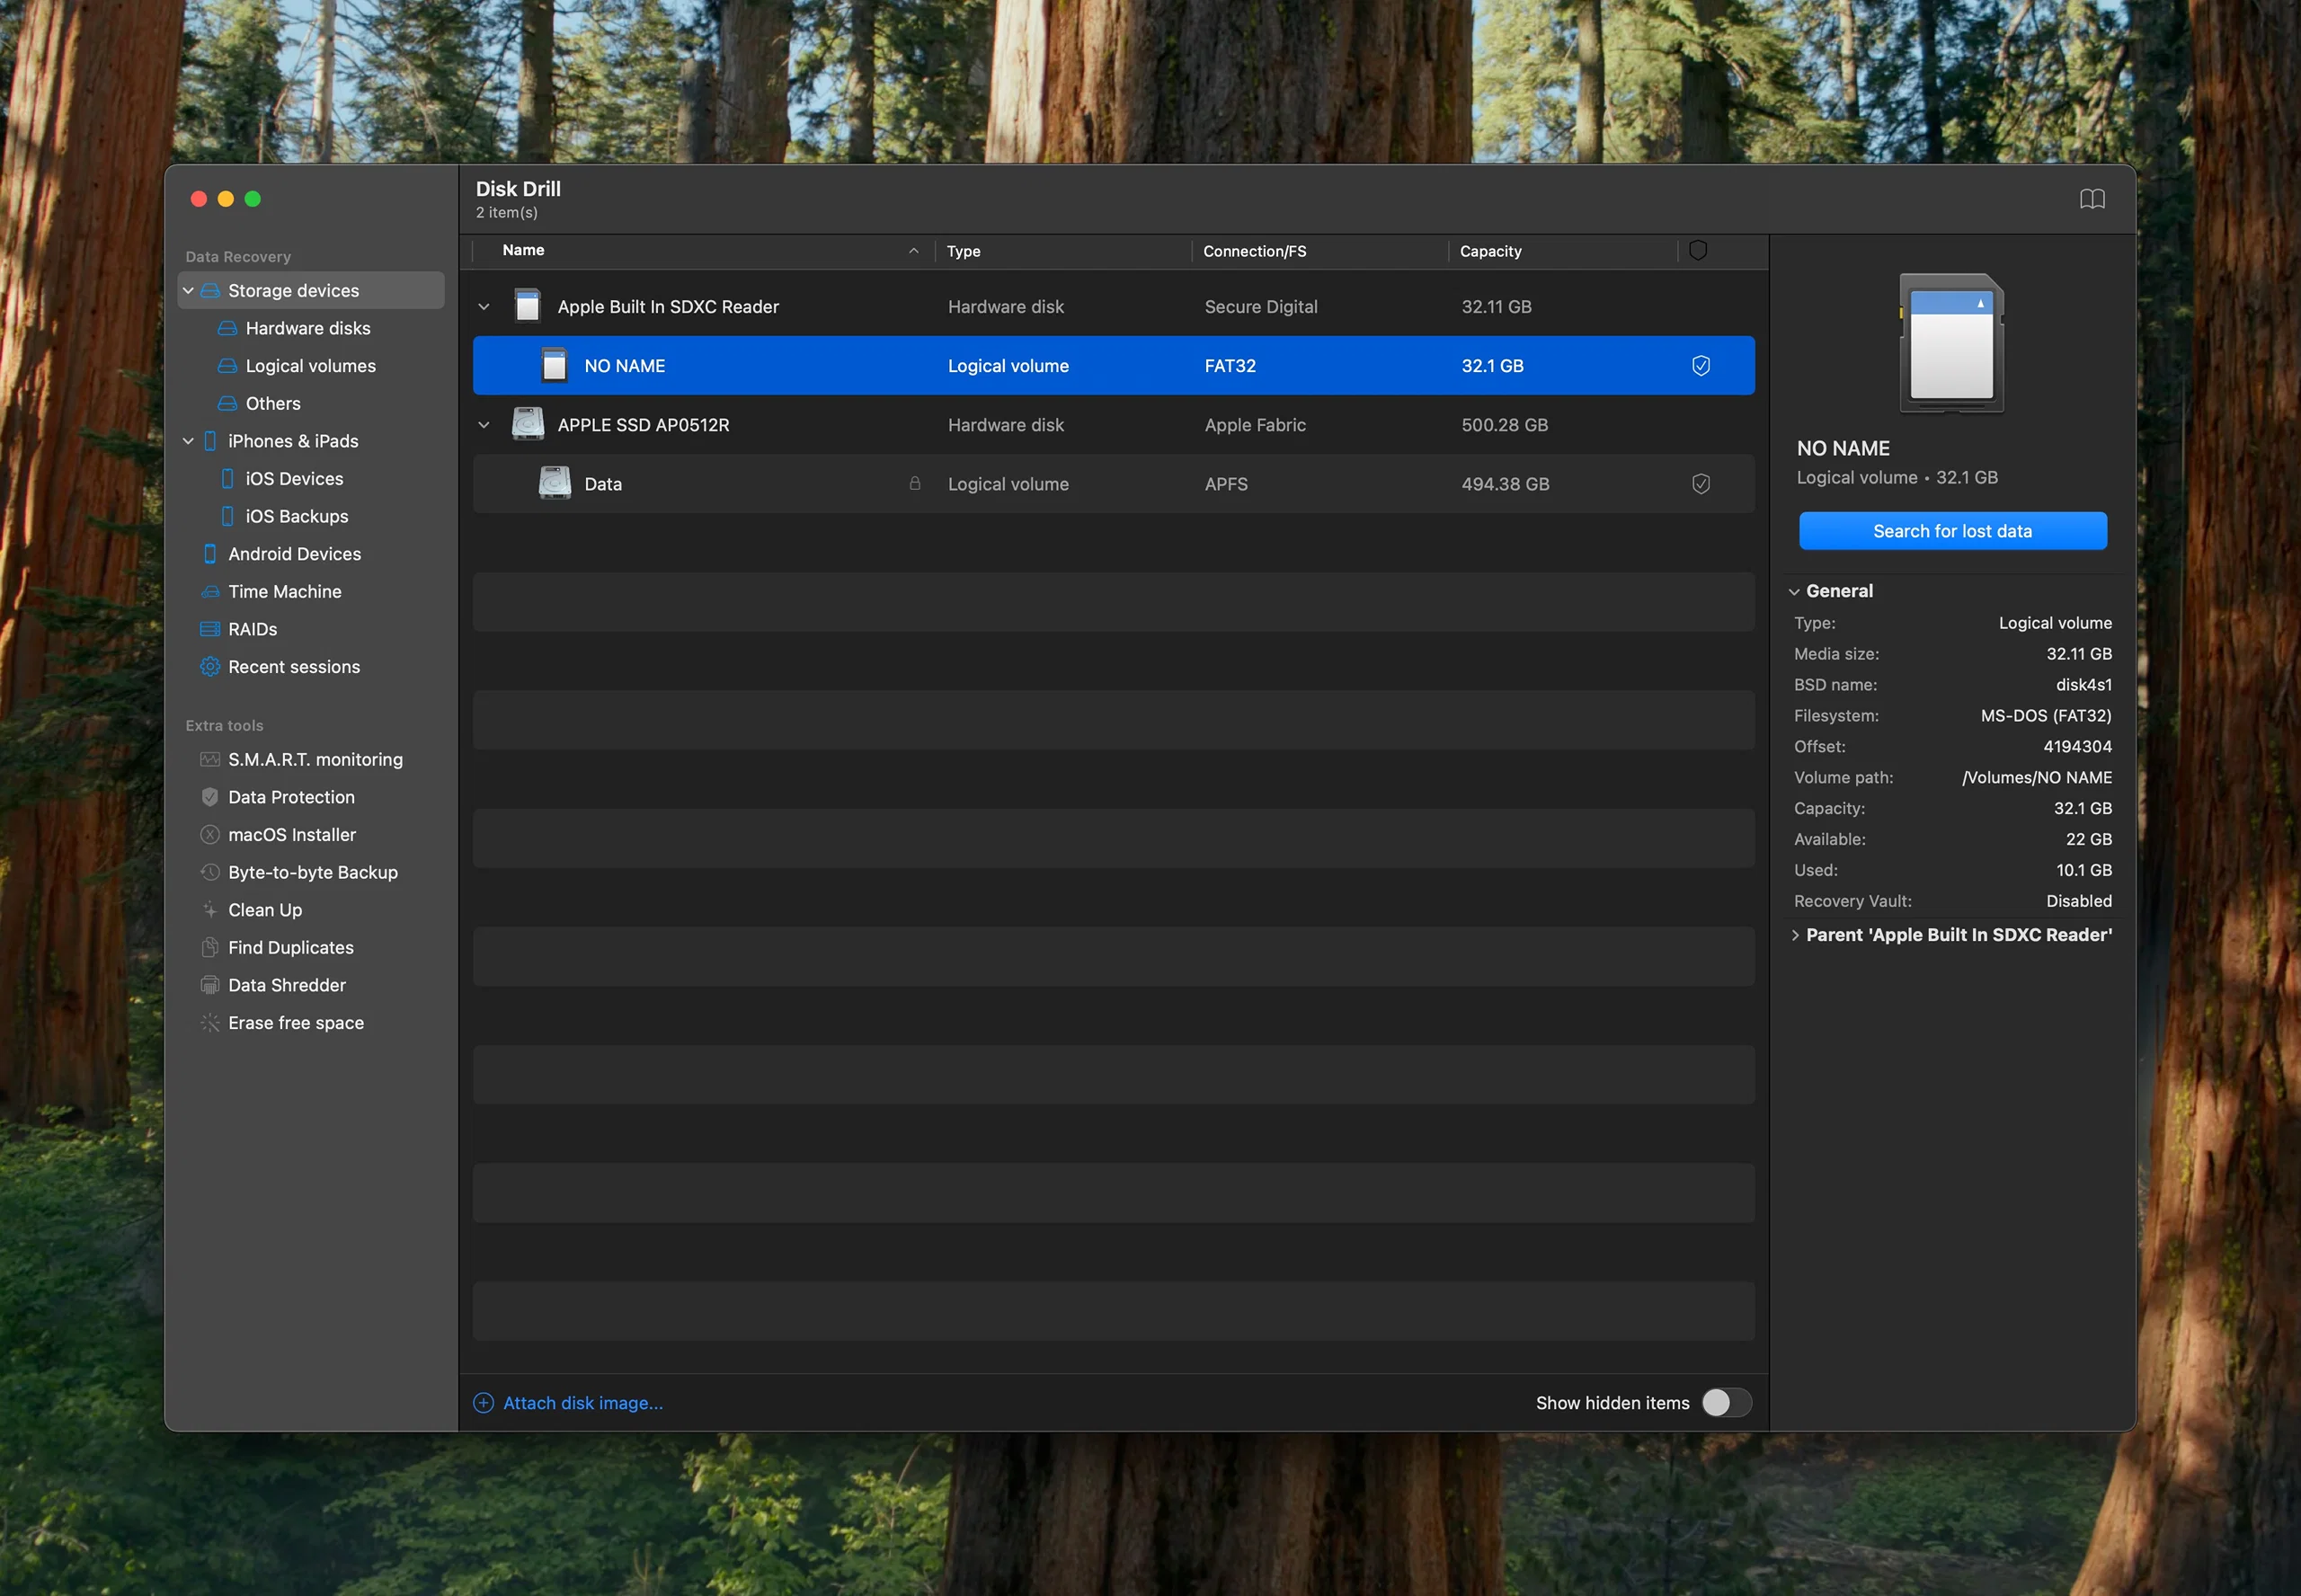Open the Data Shredder tool

point(287,984)
